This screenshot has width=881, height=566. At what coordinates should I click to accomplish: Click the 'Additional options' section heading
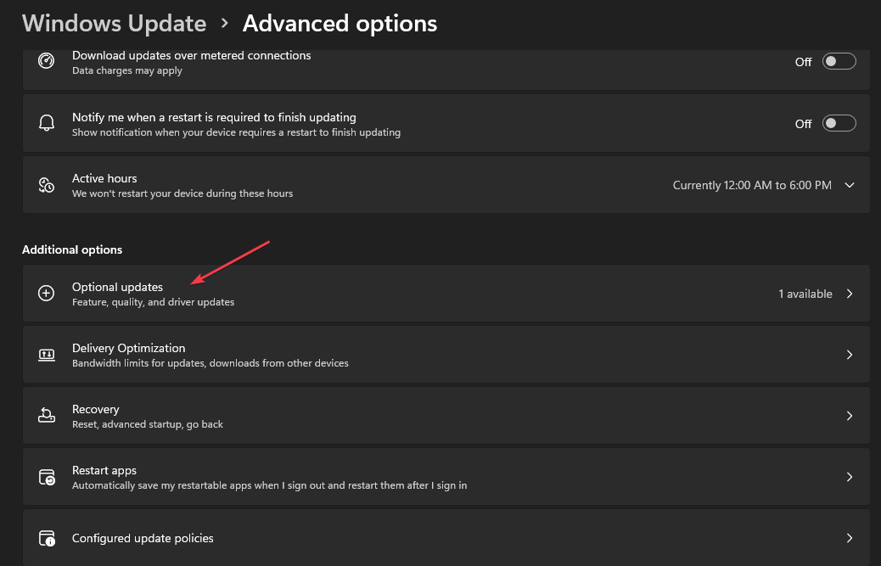click(x=72, y=249)
